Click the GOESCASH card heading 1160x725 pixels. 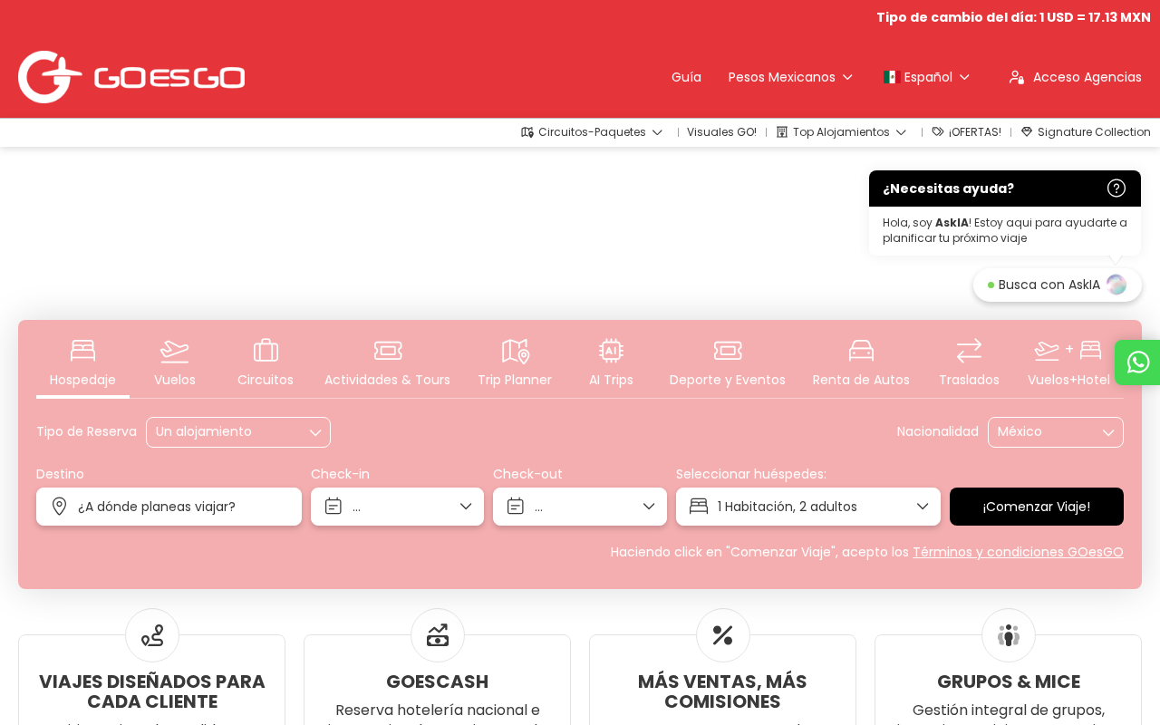(x=438, y=681)
